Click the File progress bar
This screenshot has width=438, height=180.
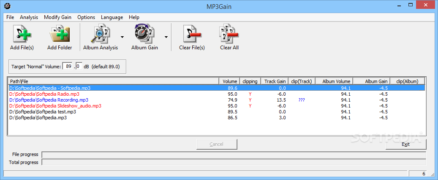click(x=234, y=155)
